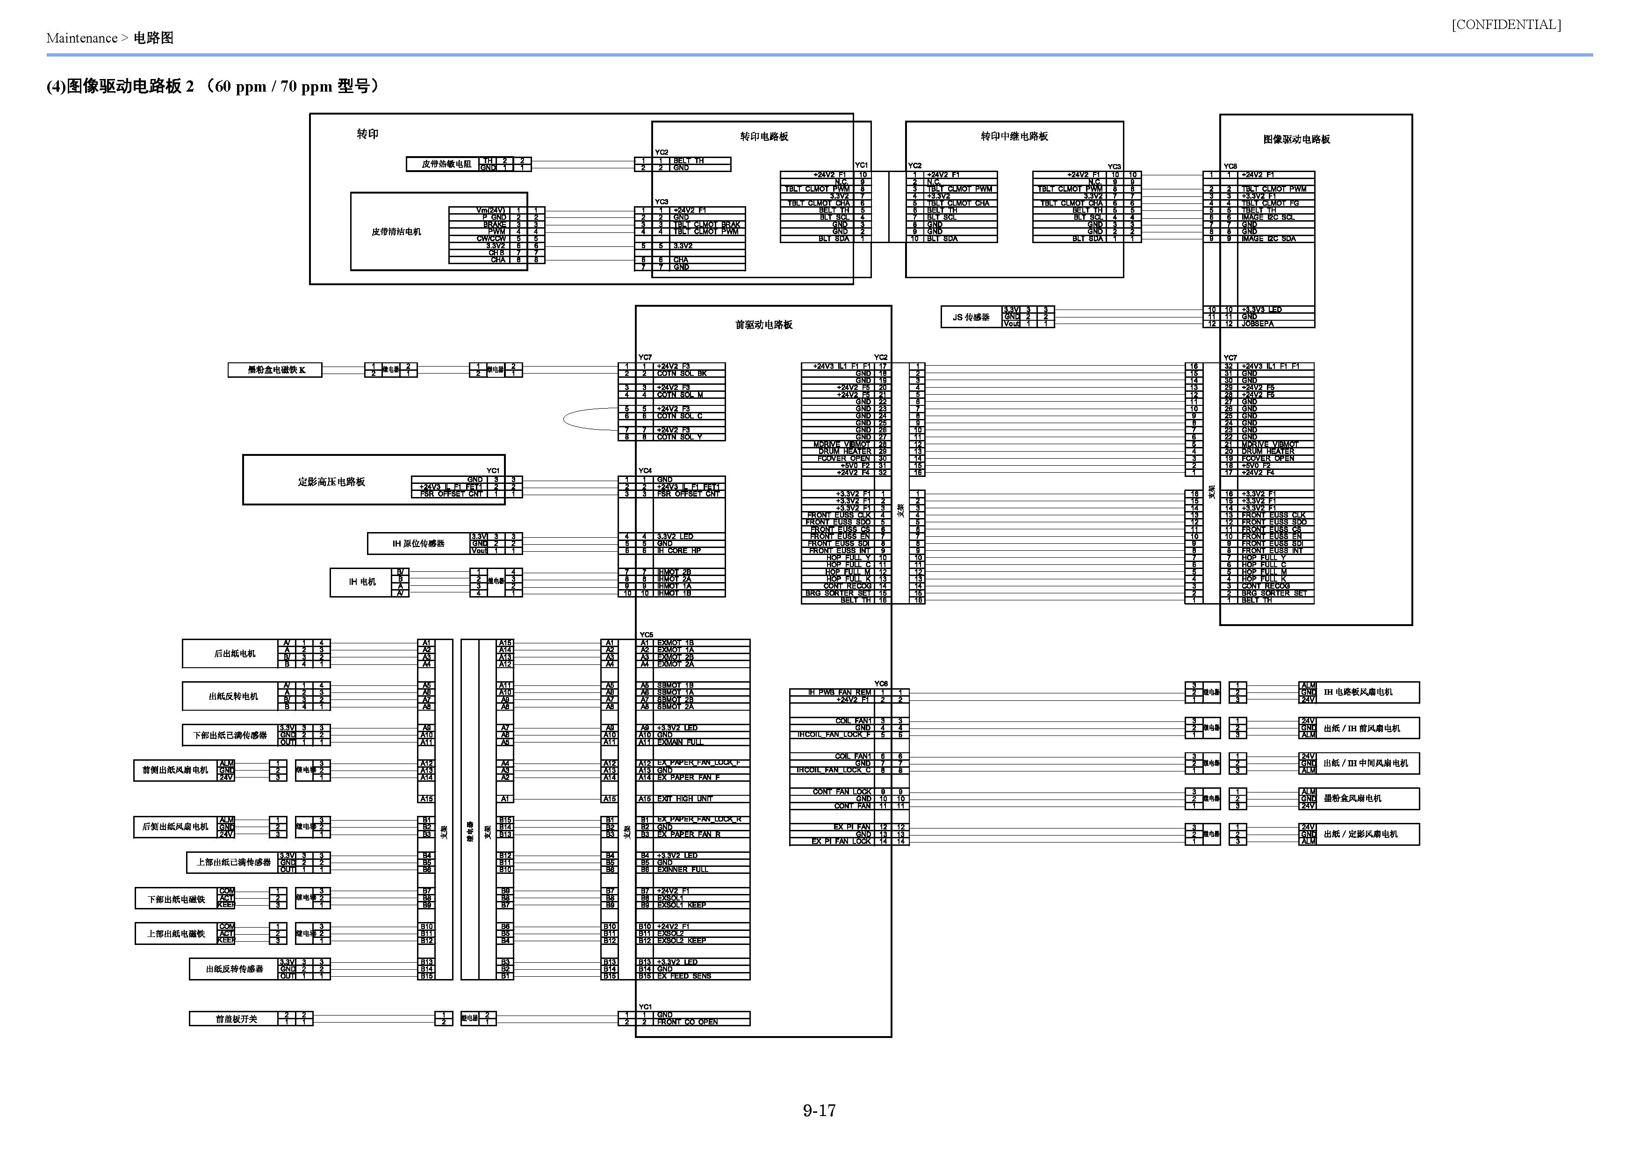Click the IH 电路板风扇电机 label
The image size is (1640, 1160).
click(x=1358, y=693)
